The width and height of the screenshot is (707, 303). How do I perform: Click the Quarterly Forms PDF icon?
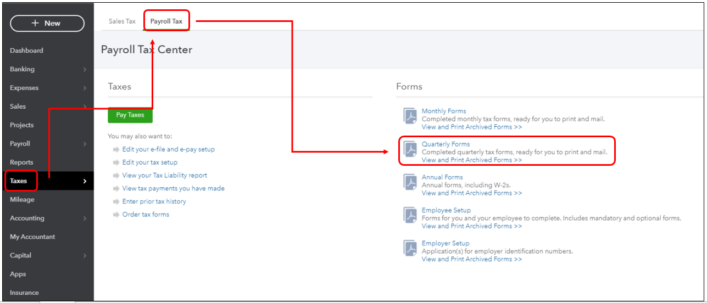coord(411,149)
